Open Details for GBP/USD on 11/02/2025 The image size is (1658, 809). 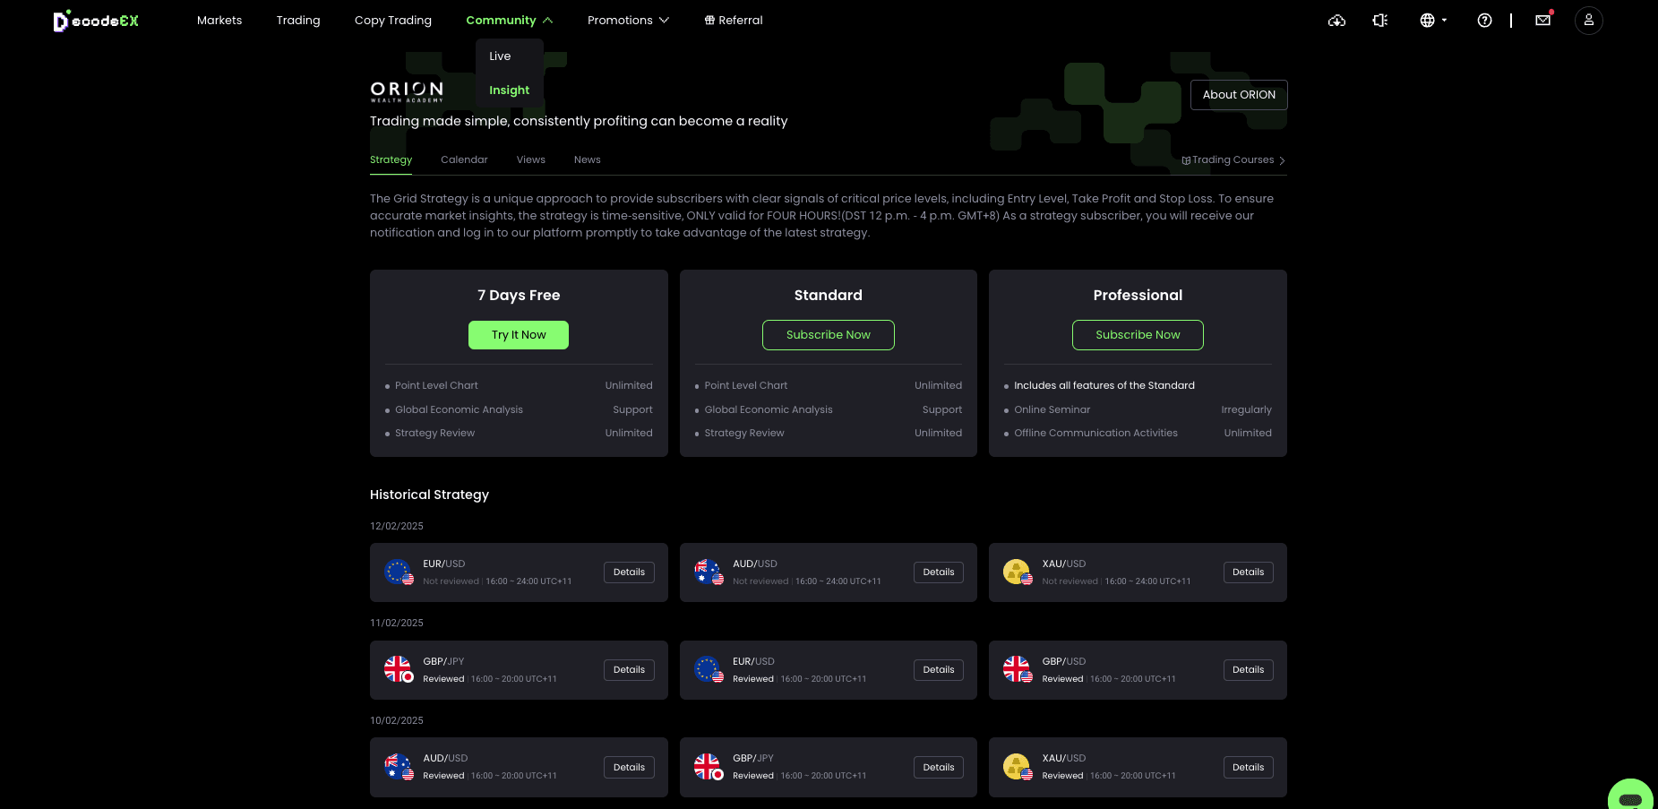click(1248, 670)
